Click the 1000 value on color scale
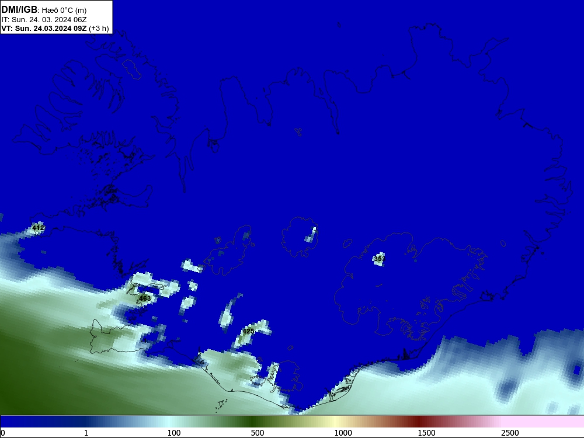The width and height of the screenshot is (584, 438). pos(343,433)
